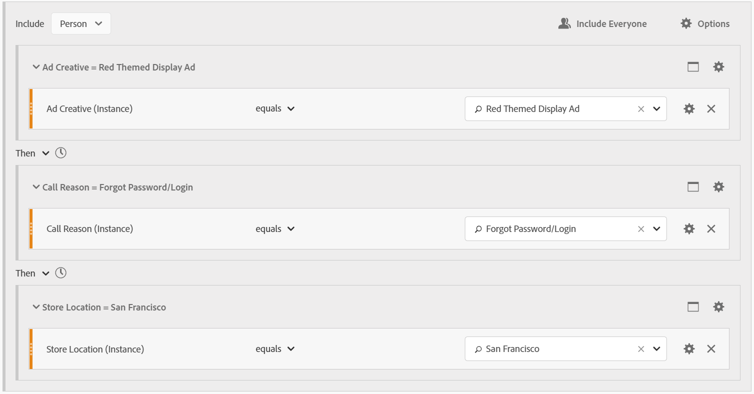Remove the Call Reason (Instance) rule
This screenshot has width=754, height=394.
pos(711,229)
